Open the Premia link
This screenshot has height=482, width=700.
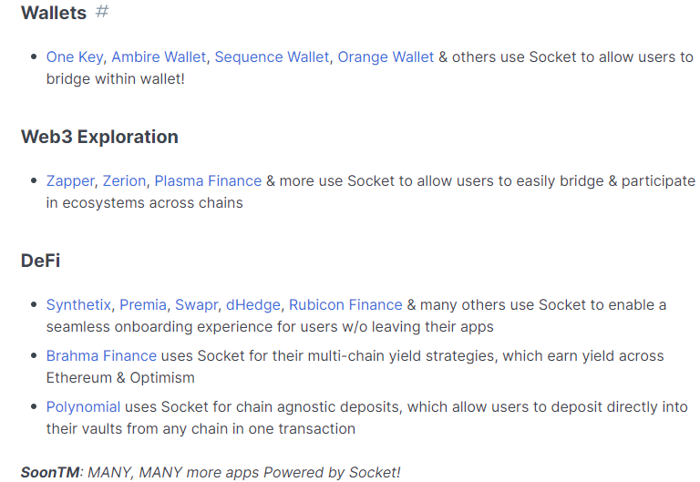point(143,305)
